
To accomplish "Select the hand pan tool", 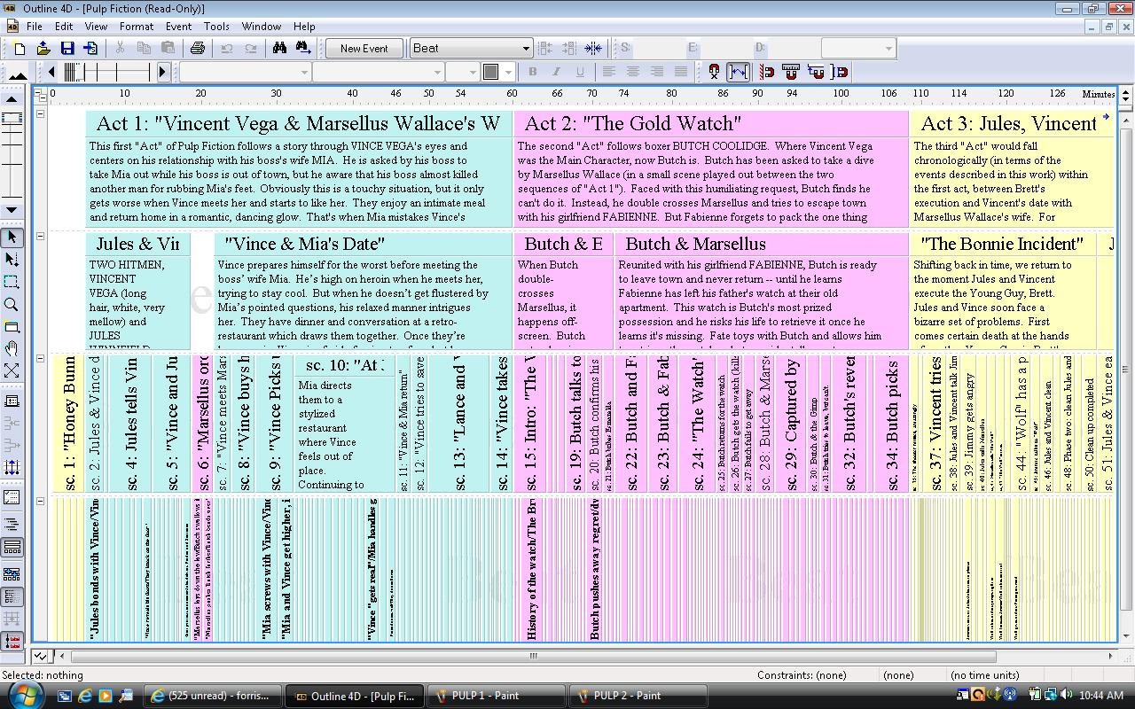I will [12, 348].
